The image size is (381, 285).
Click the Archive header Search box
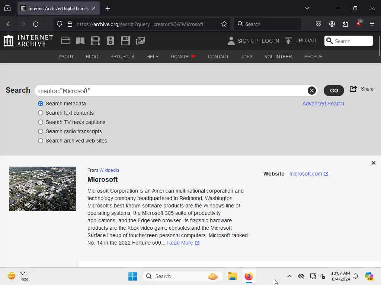[x=348, y=41]
